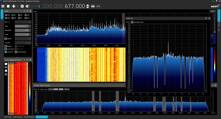The width and height of the screenshot is (221, 119).
Task: Adjust the waterfall contrast color slider
Action: 214,65
